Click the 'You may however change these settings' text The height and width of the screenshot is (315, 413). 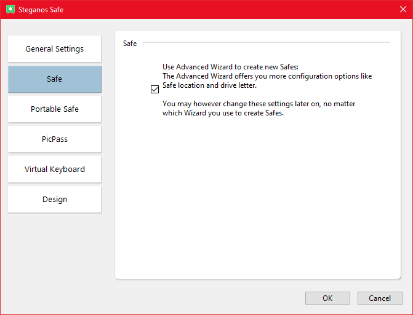click(x=259, y=104)
